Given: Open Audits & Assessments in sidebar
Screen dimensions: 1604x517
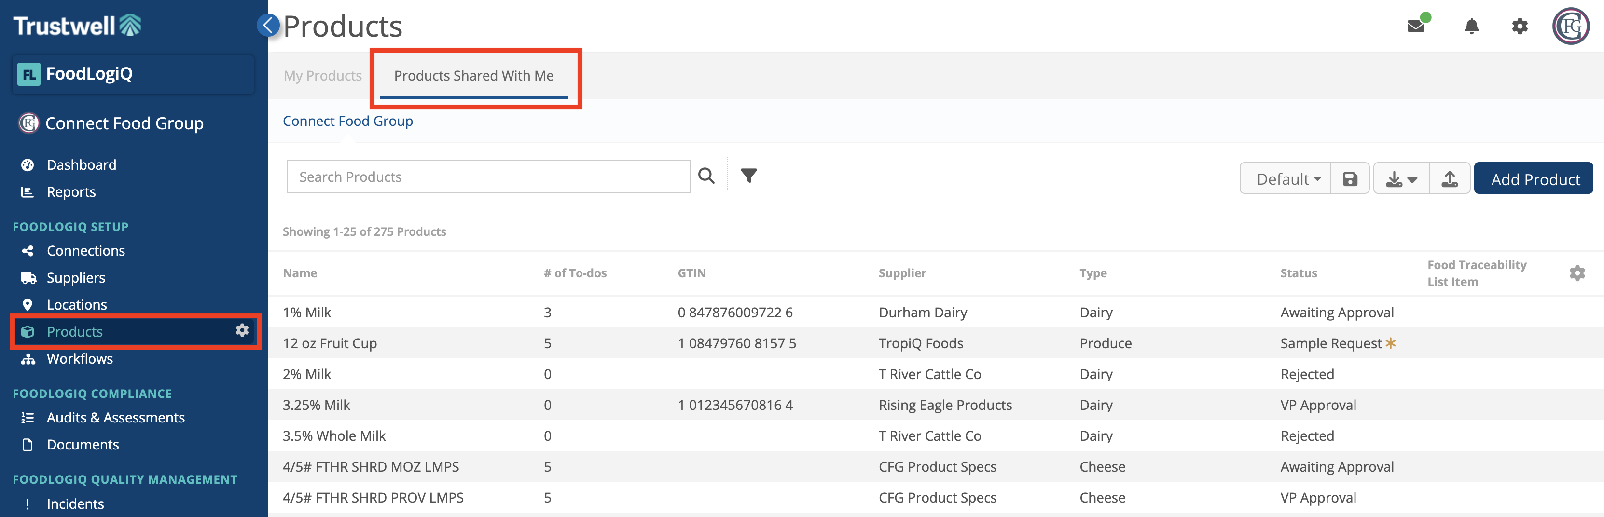Looking at the screenshot, I should (x=116, y=418).
